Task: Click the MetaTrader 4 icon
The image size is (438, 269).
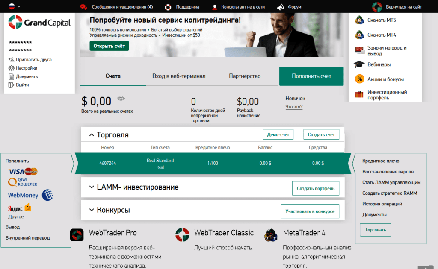Action: point(271,235)
